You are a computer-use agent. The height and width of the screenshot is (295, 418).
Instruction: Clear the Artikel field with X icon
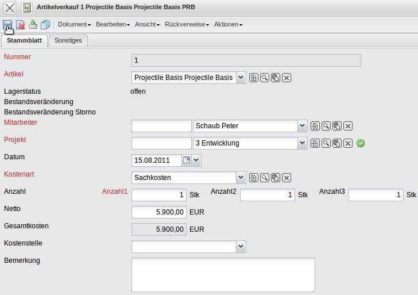pos(287,78)
